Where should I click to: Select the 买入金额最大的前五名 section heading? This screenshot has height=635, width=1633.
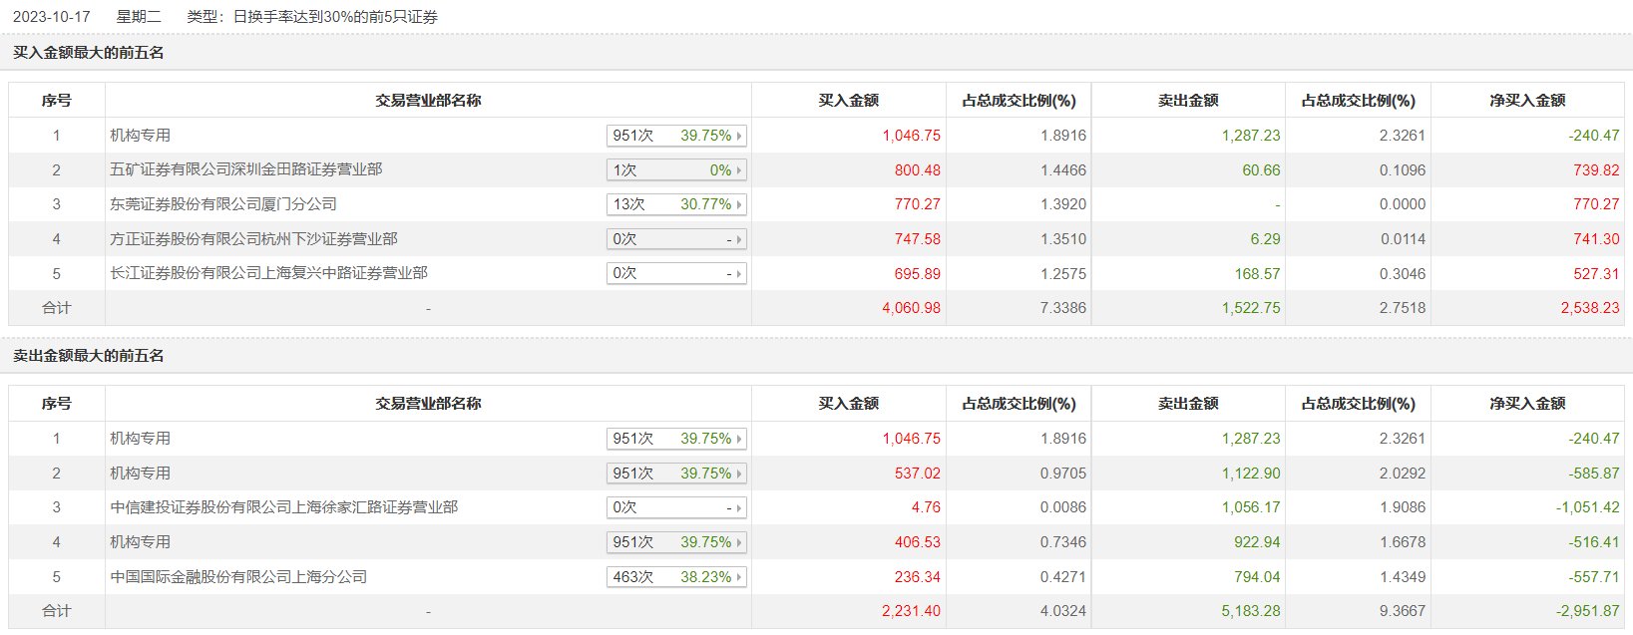pos(88,53)
